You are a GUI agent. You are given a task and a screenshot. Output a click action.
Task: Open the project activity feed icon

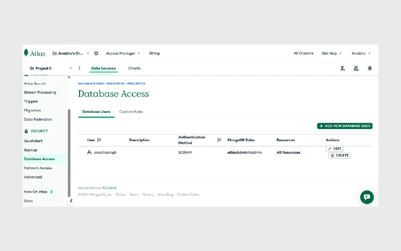[356, 68]
